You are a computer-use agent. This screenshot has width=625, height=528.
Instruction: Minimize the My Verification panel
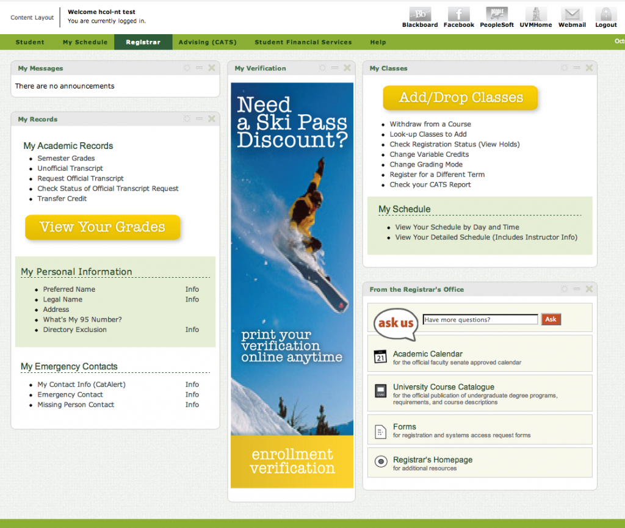click(334, 68)
